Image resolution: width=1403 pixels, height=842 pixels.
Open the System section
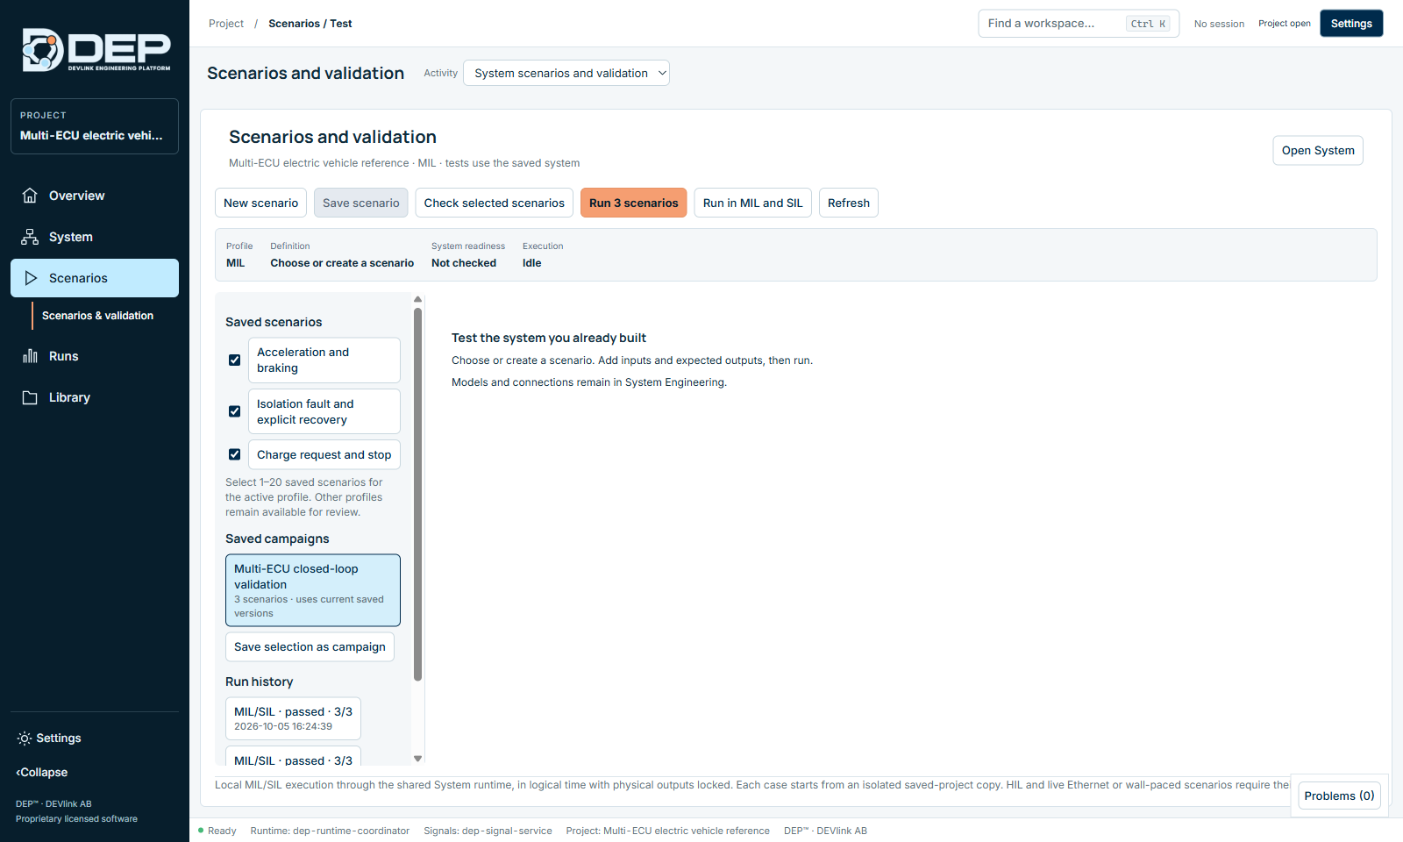[x=95, y=237]
